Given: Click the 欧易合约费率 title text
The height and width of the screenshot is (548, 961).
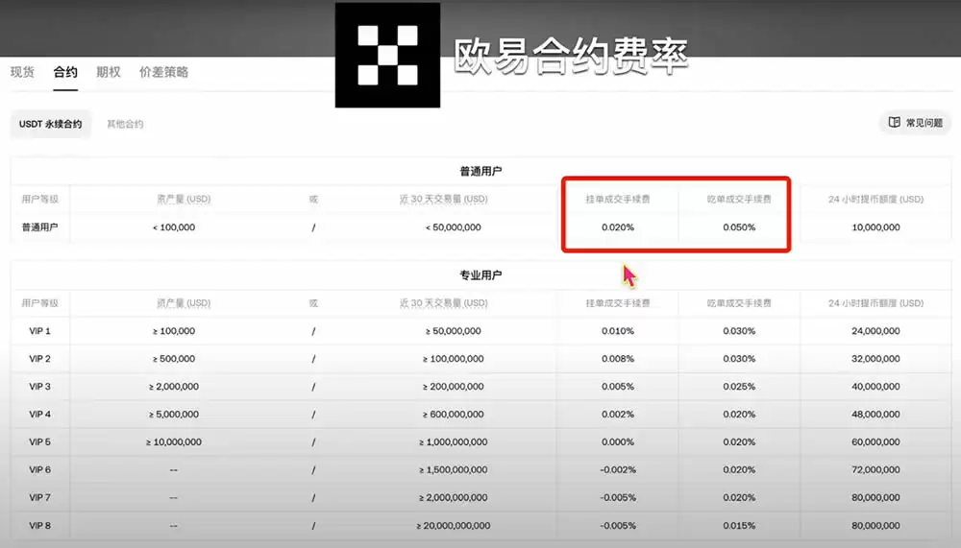Looking at the screenshot, I should pyautogui.click(x=571, y=55).
